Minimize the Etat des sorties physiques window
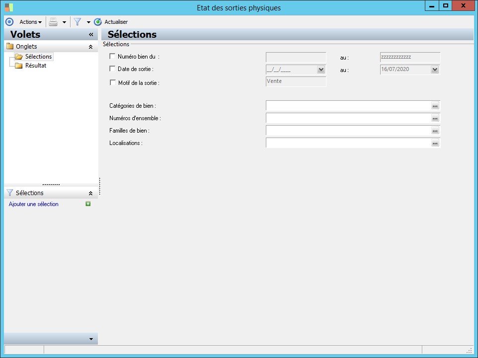Viewport: 478px width, 358px height. click(x=432, y=6)
